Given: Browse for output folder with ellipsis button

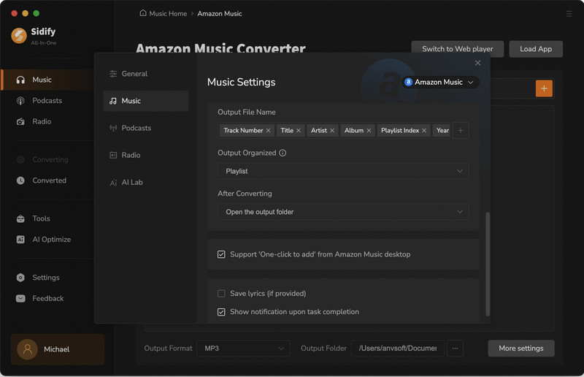Looking at the screenshot, I should 455,349.
